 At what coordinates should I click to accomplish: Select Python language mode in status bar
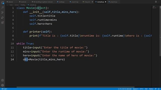click(151, 89)
